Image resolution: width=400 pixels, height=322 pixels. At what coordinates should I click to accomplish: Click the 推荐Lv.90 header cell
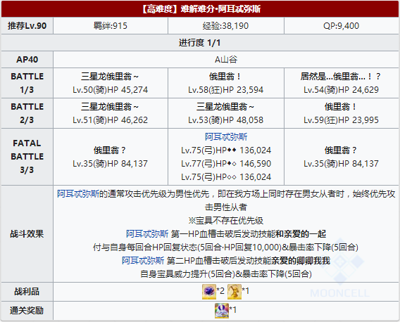[27, 26]
